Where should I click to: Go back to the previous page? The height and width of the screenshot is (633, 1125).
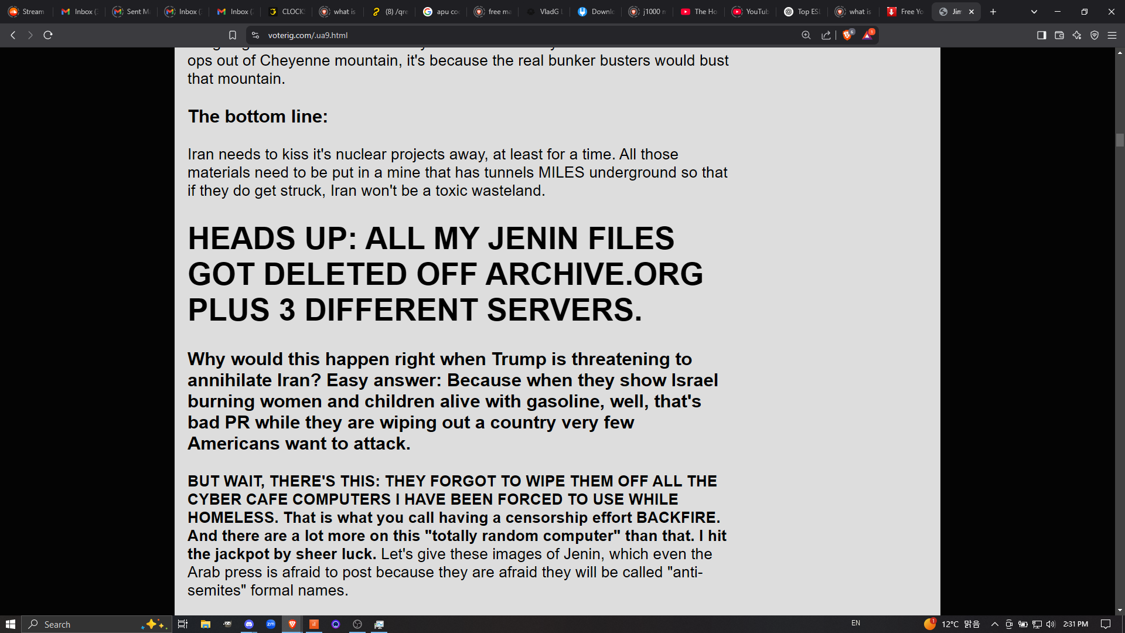click(13, 35)
